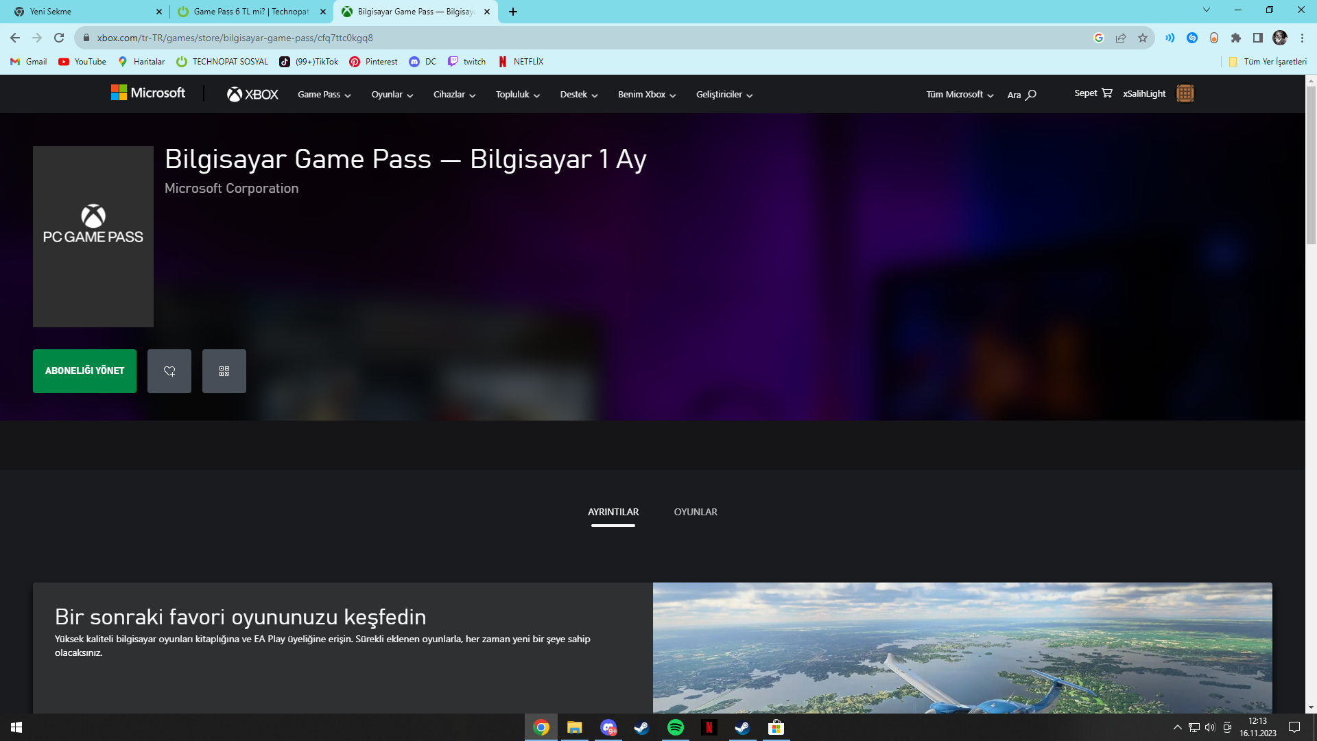This screenshot has height=741, width=1317.
Task: Click the Ara search magnifier icon
Action: click(x=1030, y=95)
